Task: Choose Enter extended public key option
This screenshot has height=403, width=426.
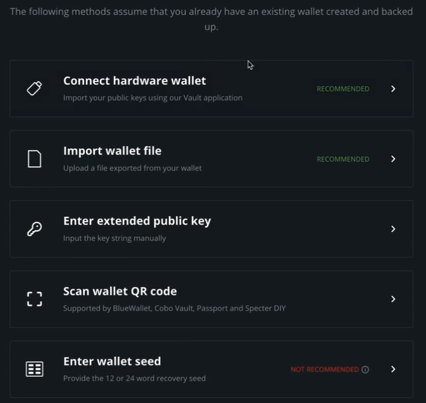Action: coord(137,221)
